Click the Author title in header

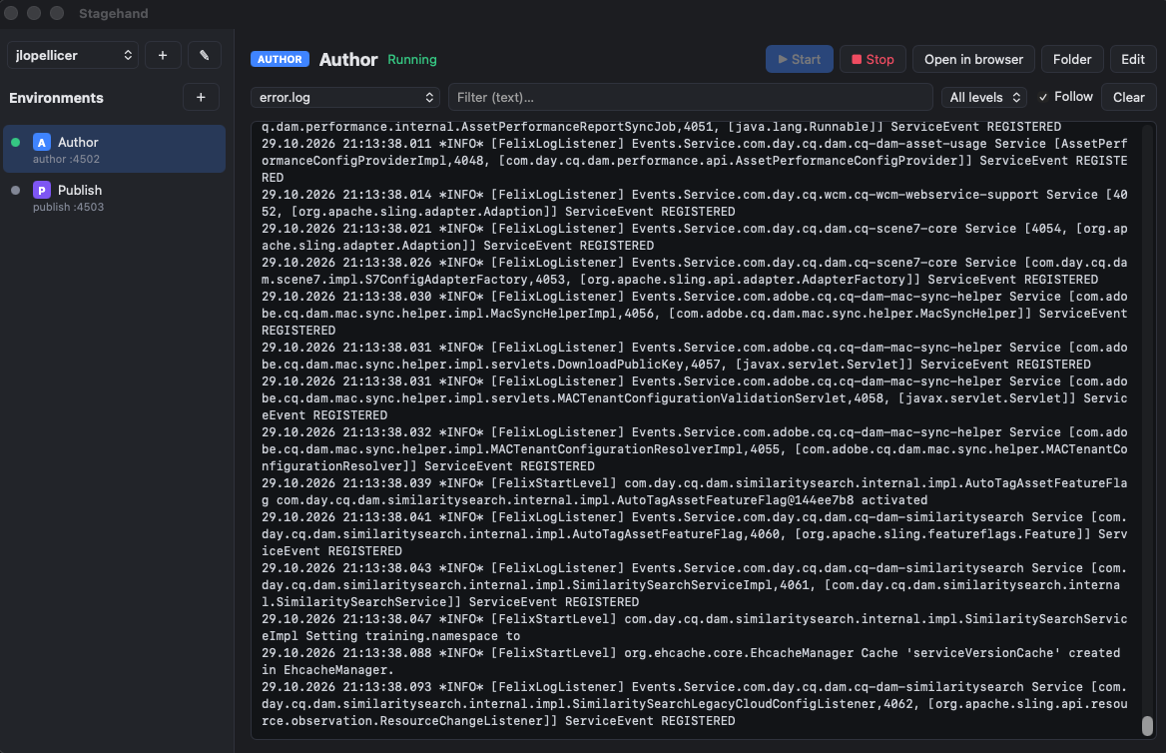(x=348, y=60)
